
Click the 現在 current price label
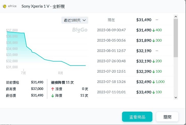coord(111,20)
